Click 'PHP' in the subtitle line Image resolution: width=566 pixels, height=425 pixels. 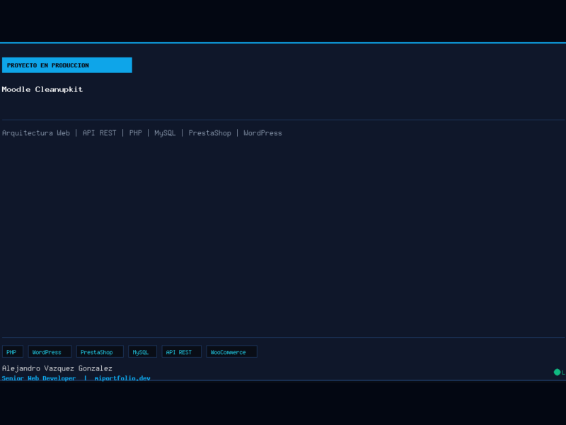pos(135,133)
